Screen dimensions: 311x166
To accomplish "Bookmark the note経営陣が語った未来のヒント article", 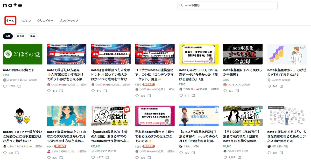I will (x=105, y=91).
